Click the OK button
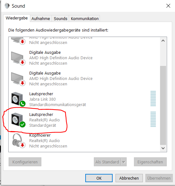 coord(99,178)
